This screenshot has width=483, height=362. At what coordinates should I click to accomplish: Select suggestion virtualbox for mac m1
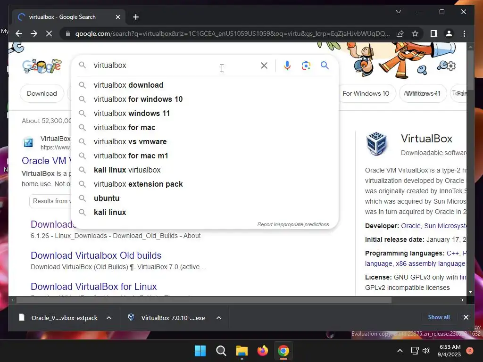click(205, 156)
